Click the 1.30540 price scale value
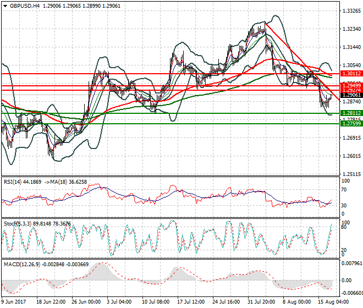363x308 pixels. 351,65
